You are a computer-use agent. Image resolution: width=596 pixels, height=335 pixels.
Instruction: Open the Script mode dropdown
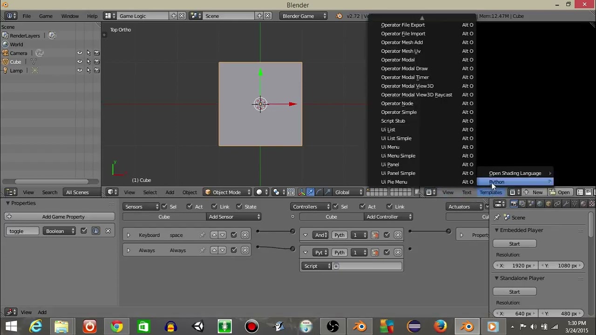pyautogui.click(x=317, y=266)
